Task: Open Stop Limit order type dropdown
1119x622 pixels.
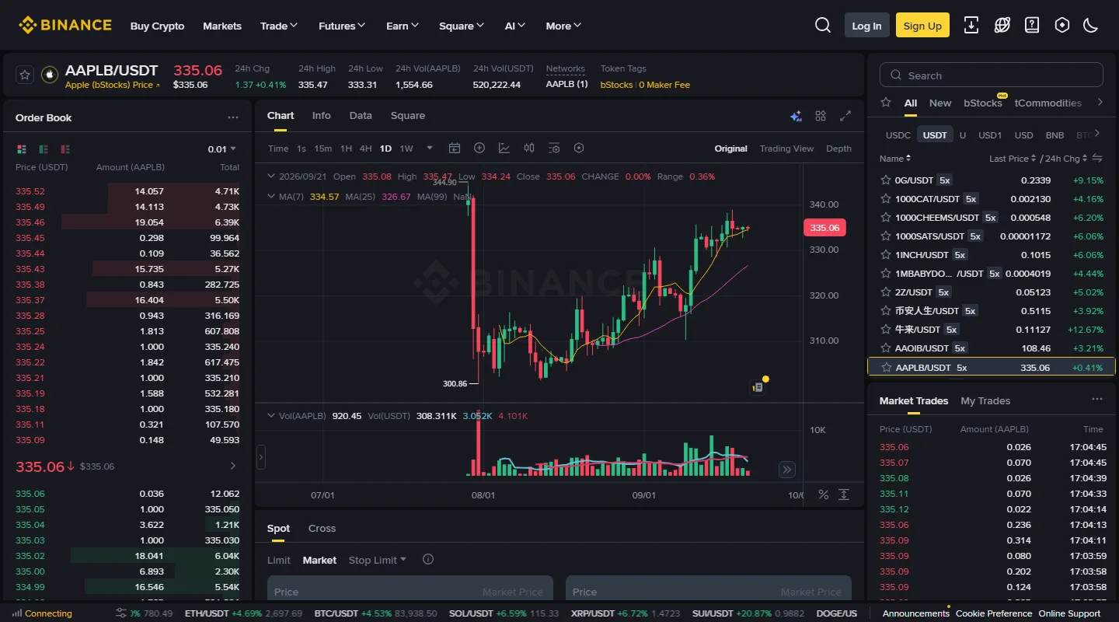Action: [378, 560]
